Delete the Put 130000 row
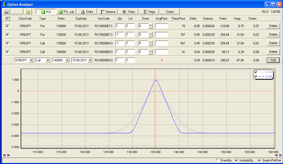 click(273, 26)
